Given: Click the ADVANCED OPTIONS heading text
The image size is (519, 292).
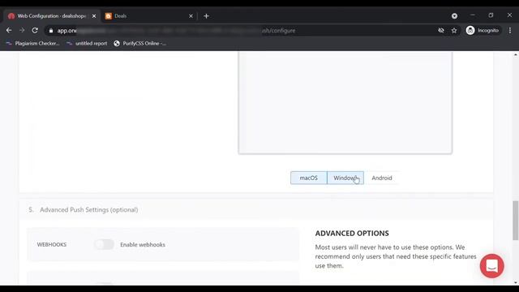Looking at the screenshot, I should [352, 234].
